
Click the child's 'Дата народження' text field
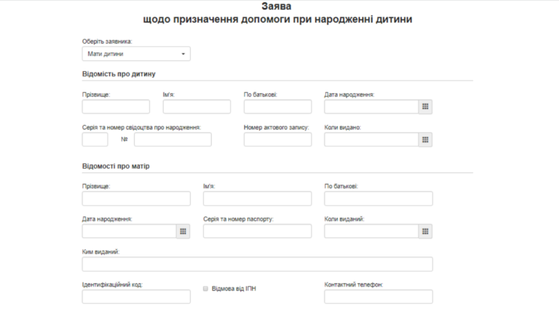(x=371, y=107)
